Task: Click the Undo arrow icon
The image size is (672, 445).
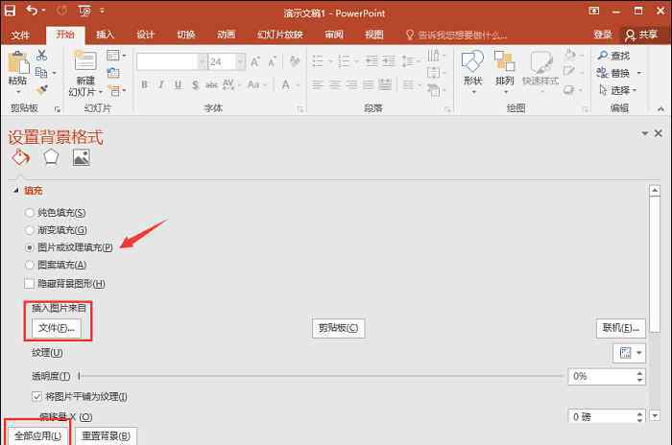Action: [x=33, y=11]
